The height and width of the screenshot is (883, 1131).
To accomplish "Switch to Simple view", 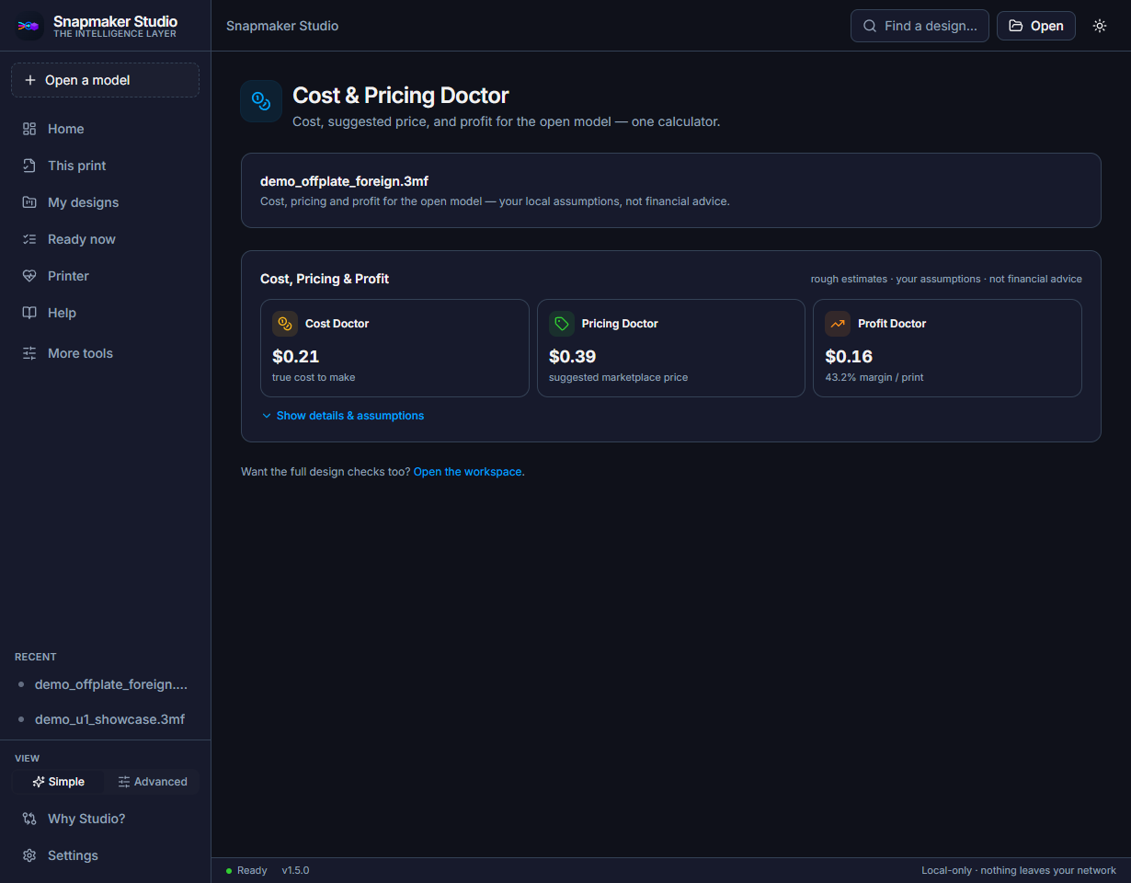I will click(x=59, y=782).
